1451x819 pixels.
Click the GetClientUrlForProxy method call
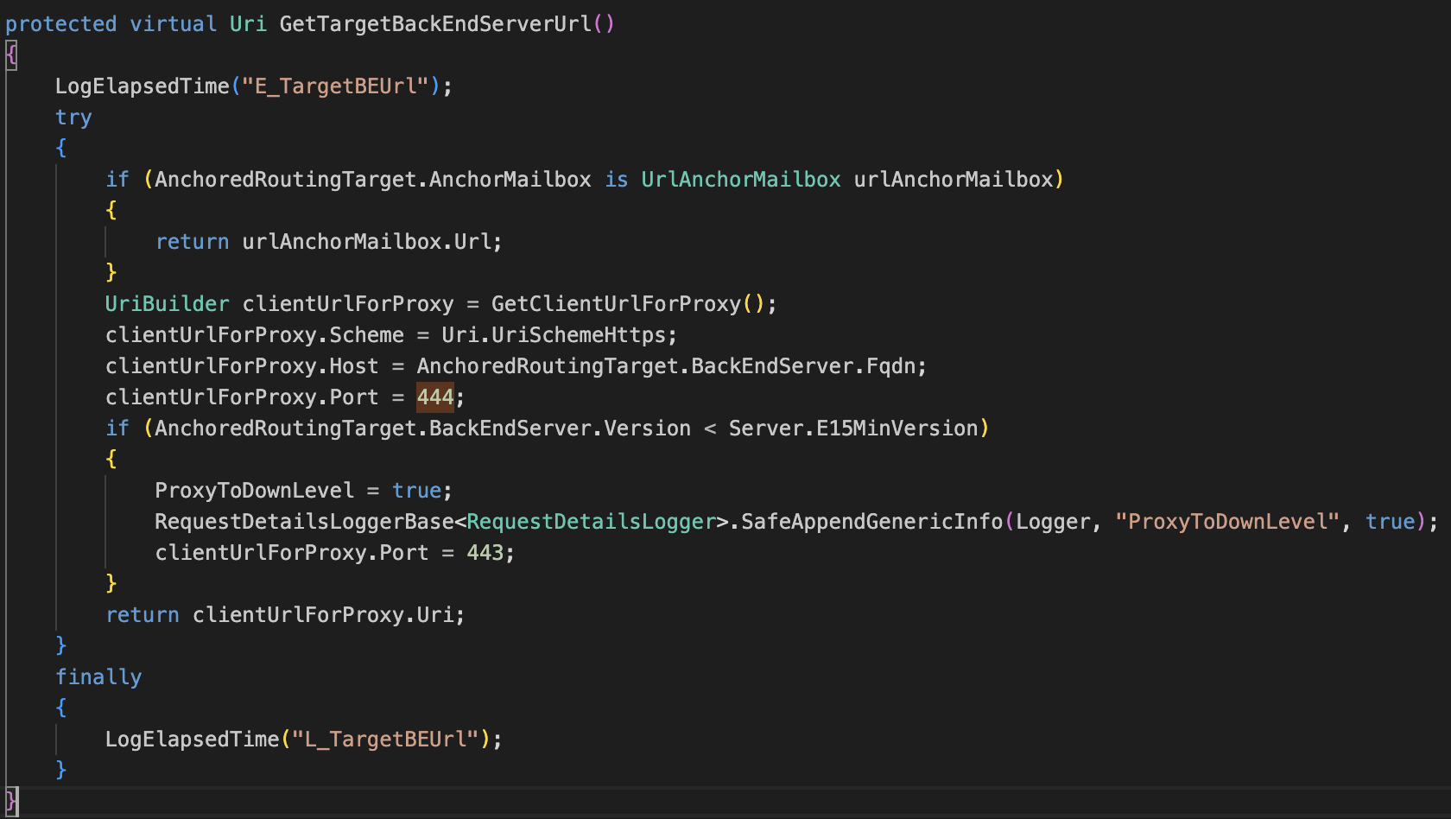615,304
